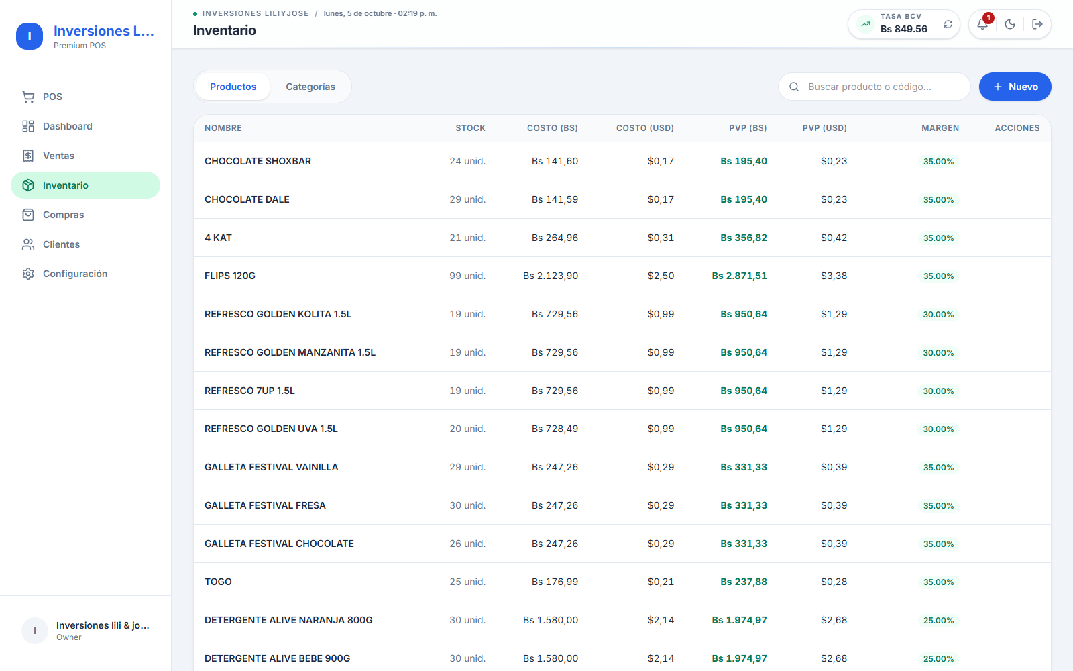1073x671 pixels.
Task: Select the CHOCOLATE SHOXBAR row name
Action: point(258,161)
